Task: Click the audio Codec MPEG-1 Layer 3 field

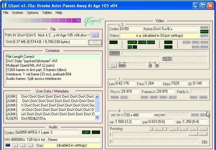Action: point(47,132)
